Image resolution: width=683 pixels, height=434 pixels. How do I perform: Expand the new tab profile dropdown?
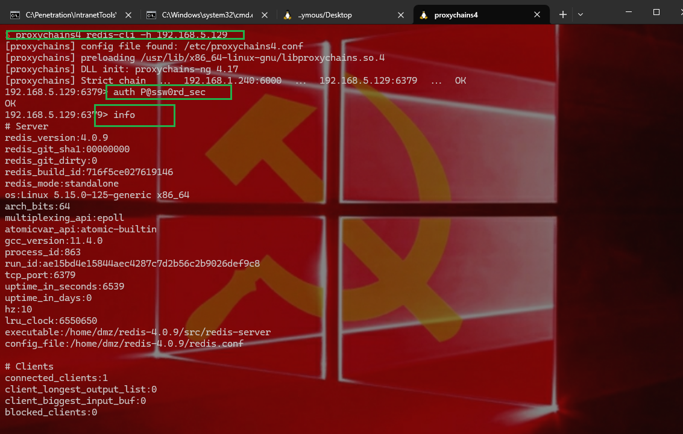(580, 15)
